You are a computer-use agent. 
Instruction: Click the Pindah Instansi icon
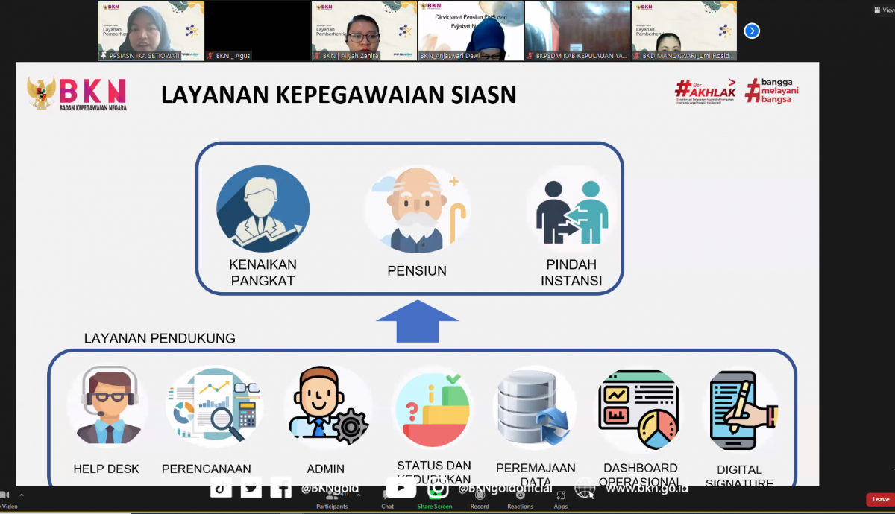[x=571, y=212]
